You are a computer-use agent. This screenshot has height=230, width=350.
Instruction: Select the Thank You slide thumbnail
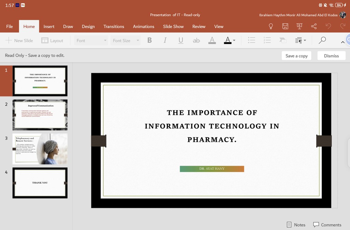(x=40, y=183)
